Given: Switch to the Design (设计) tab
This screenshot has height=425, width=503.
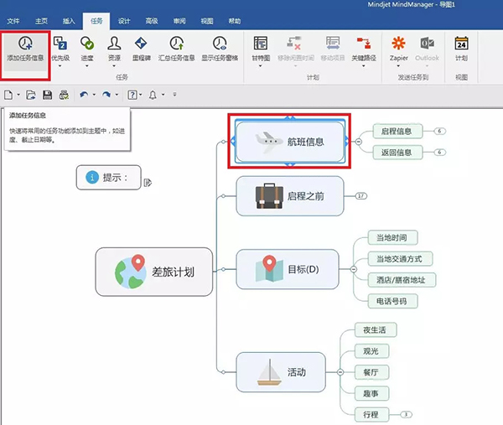Looking at the screenshot, I should click(x=124, y=21).
